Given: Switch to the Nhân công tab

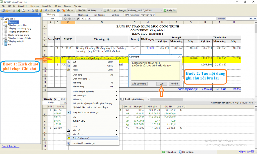Looking at the screenshot, I should pos(83,15).
